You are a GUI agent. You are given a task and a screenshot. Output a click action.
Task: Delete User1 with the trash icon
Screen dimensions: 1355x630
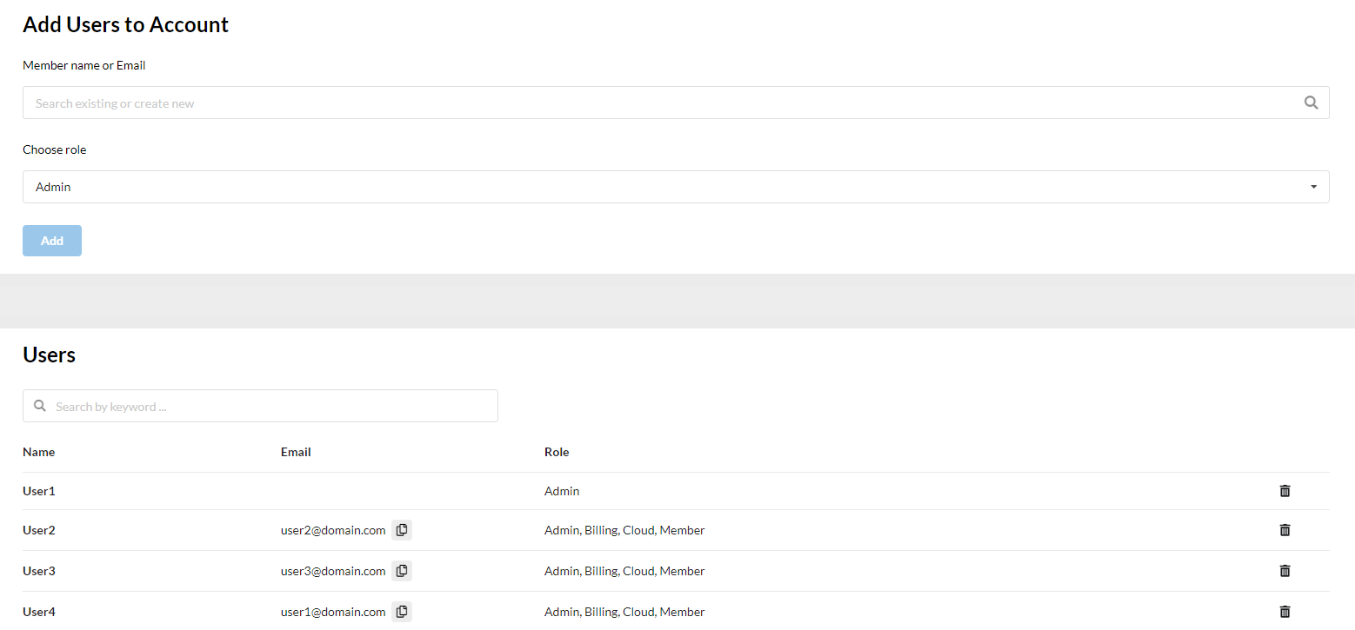(x=1285, y=491)
